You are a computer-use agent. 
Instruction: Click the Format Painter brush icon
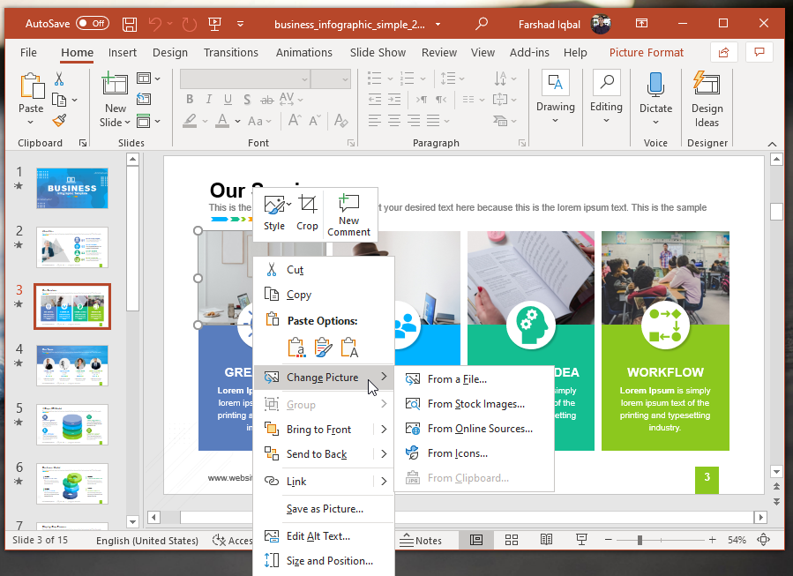coord(59,121)
